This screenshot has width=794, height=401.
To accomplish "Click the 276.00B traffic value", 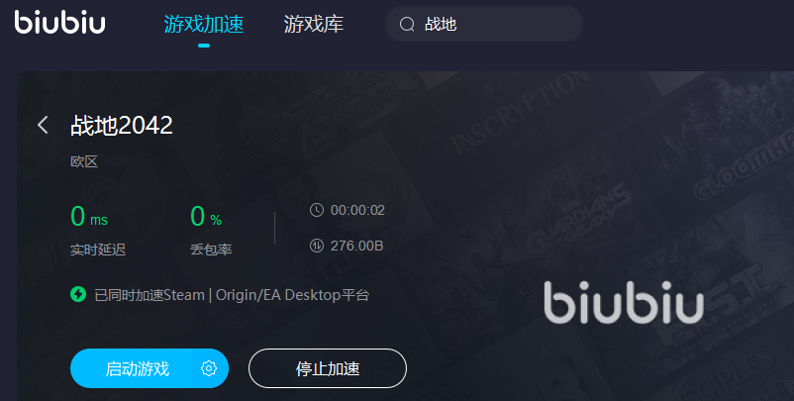I will pyautogui.click(x=357, y=247).
